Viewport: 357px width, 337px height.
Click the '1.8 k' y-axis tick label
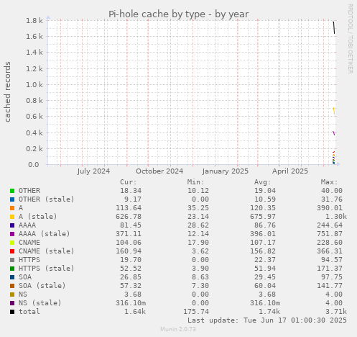tap(34, 20)
